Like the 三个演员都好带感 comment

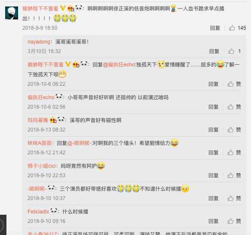point(234,198)
